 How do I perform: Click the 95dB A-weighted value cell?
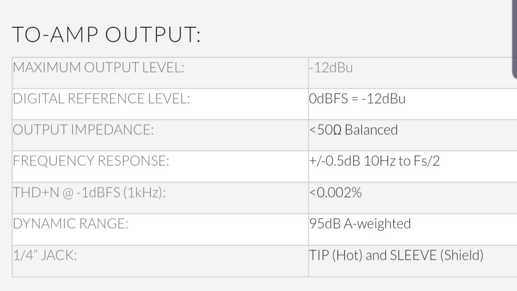pyautogui.click(x=360, y=224)
